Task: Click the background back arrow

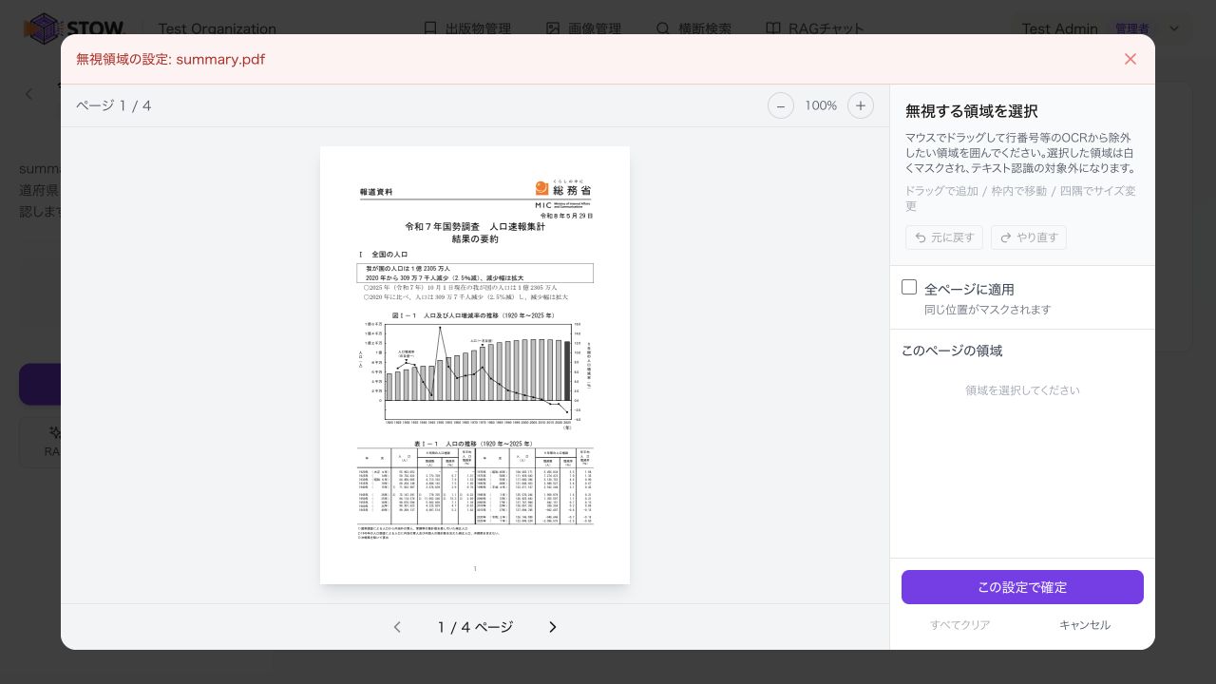Action: (28, 93)
